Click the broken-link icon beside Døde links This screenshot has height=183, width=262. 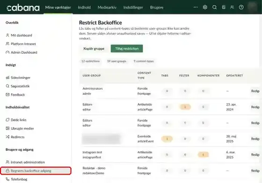(x=7, y=120)
